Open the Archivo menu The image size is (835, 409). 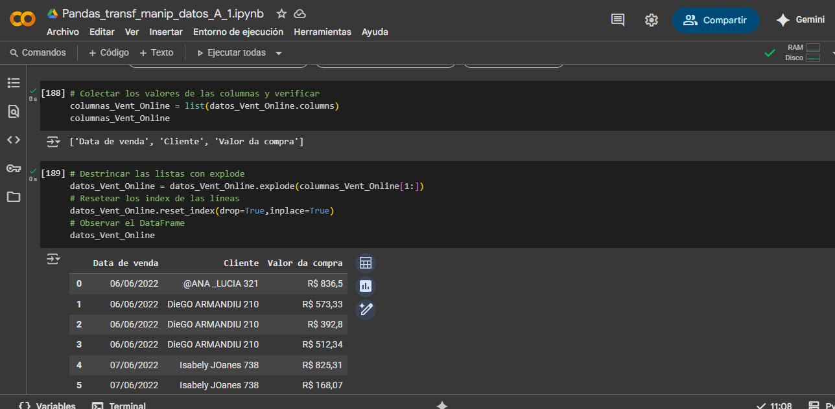(x=63, y=32)
